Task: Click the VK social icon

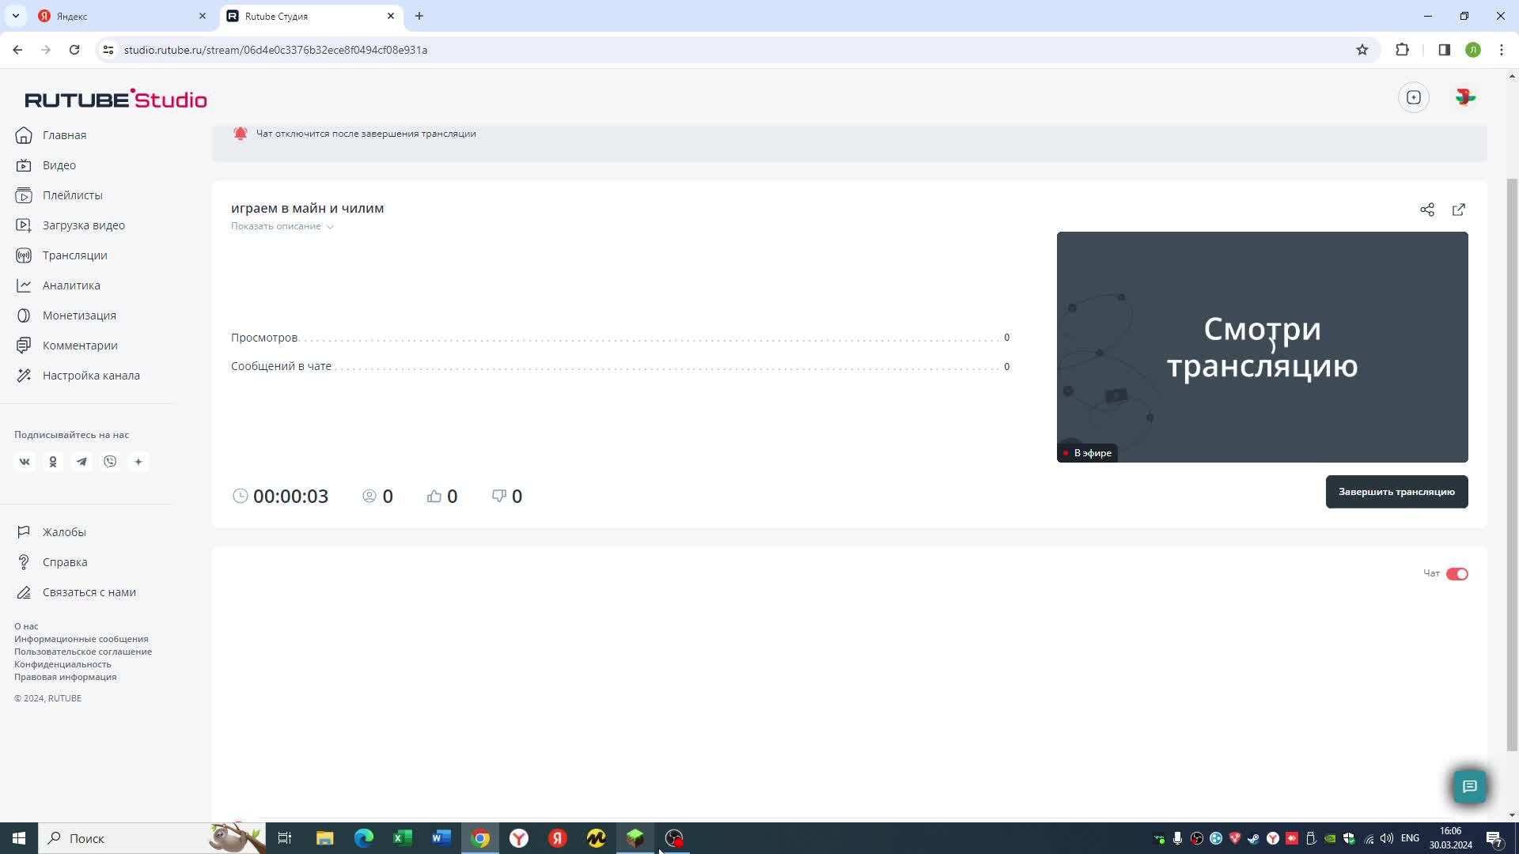Action: pos(25,462)
